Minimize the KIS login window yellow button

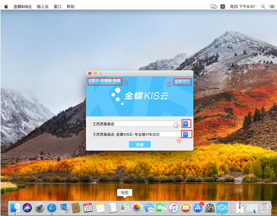coord(95,73)
